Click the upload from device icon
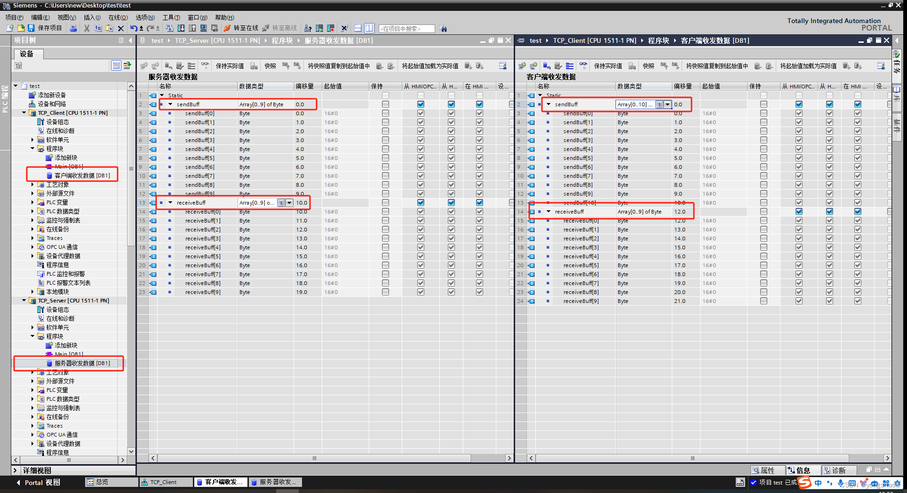The image size is (907, 493). pos(192,28)
